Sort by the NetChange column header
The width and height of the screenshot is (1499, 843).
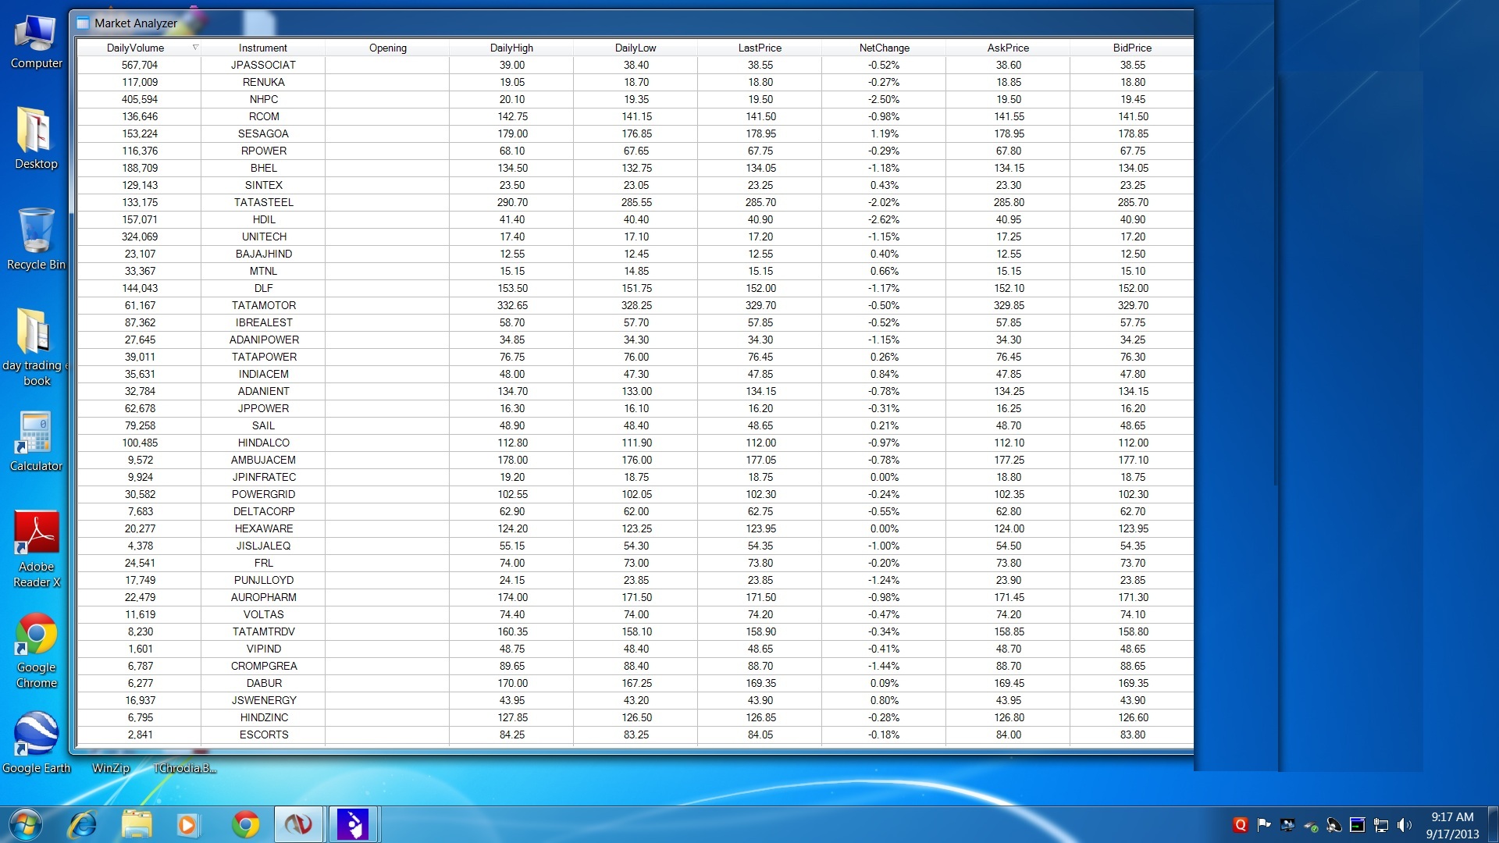884,48
